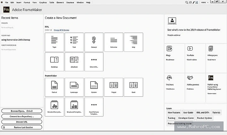Click the Adobe FrameMaker Fm logo

click(x=6, y=10)
